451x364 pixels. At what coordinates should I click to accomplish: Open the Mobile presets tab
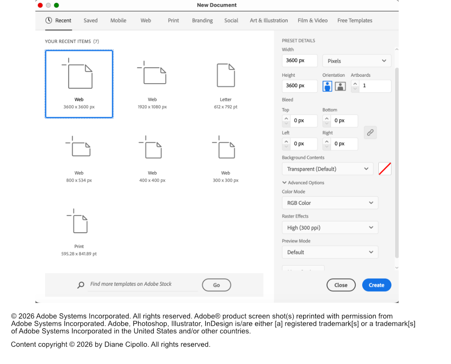(118, 20)
